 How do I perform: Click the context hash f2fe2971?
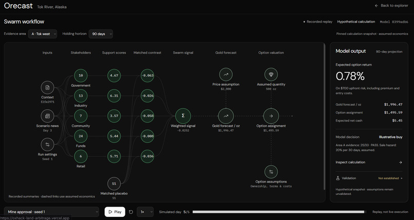(x=48, y=102)
